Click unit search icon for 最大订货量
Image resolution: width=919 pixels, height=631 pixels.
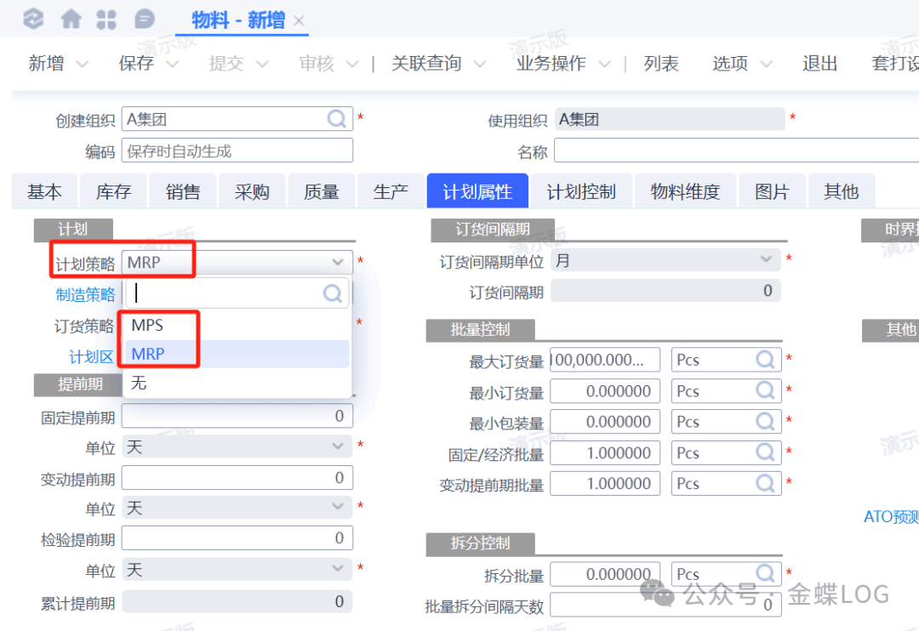[766, 360]
